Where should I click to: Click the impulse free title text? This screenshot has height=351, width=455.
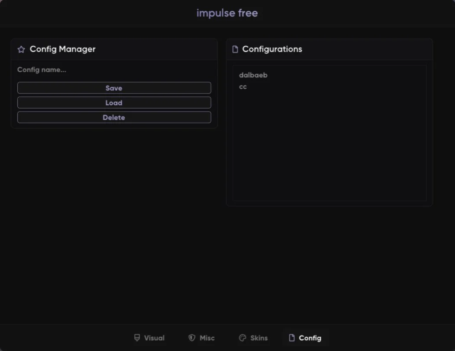click(227, 13)
